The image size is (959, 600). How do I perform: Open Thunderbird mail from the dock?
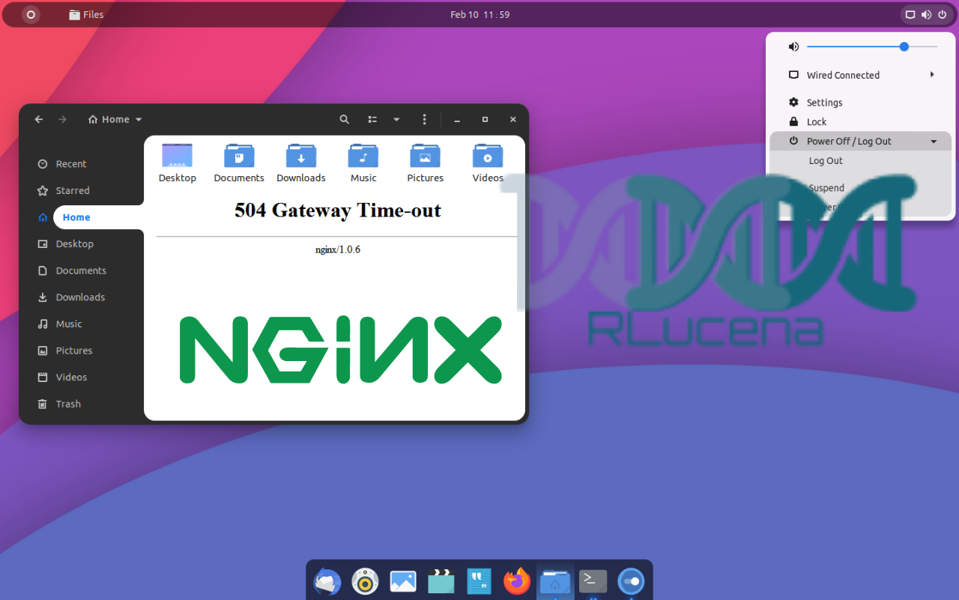click(x=327, y=581)
